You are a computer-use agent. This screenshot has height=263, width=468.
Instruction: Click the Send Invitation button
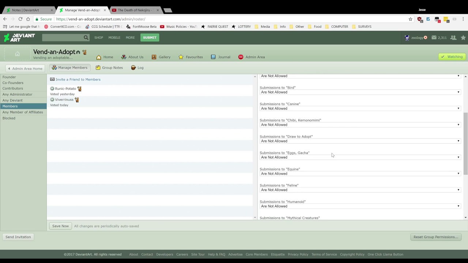pyautogui.click(x=18, y=237)
